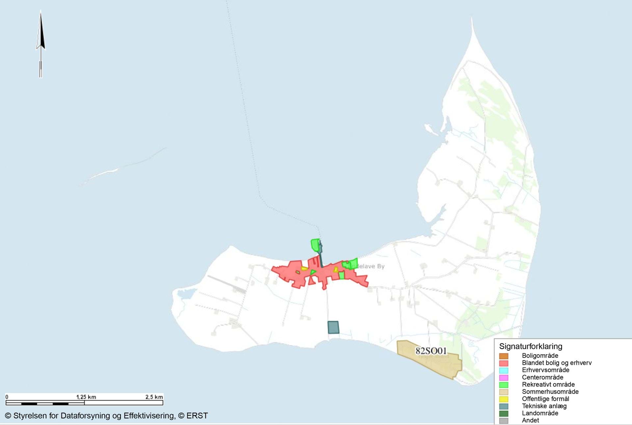Select the magenta Centerområde legend swatch
The width and height of the screenshot is (632, 425).
(503, 378)
